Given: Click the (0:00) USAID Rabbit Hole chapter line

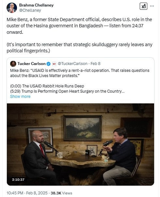Looking at the screenshot, I should (47, 86).
